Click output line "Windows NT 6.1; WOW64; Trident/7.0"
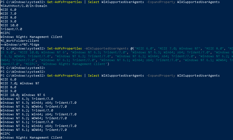This screenshot has width=233, height=140. pos(33,130)
